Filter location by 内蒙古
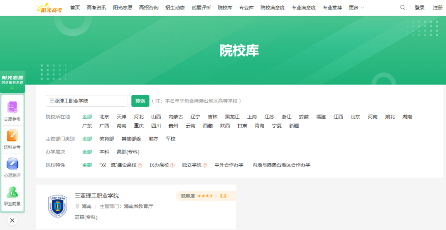The width and height of the screenshot is (446, 230). [176, 117]
